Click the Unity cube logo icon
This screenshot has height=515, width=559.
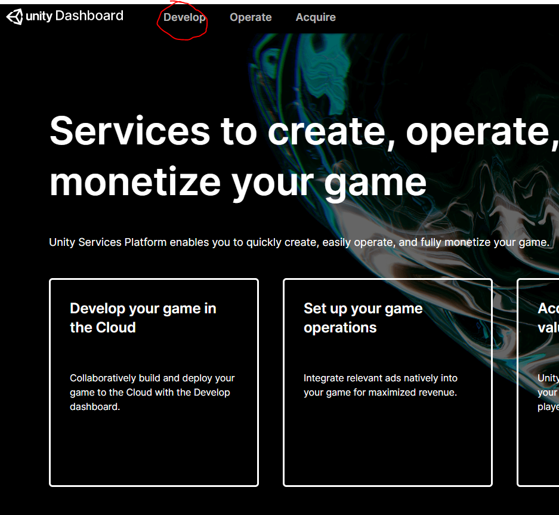pyautogui.click(x=15, y=16)
